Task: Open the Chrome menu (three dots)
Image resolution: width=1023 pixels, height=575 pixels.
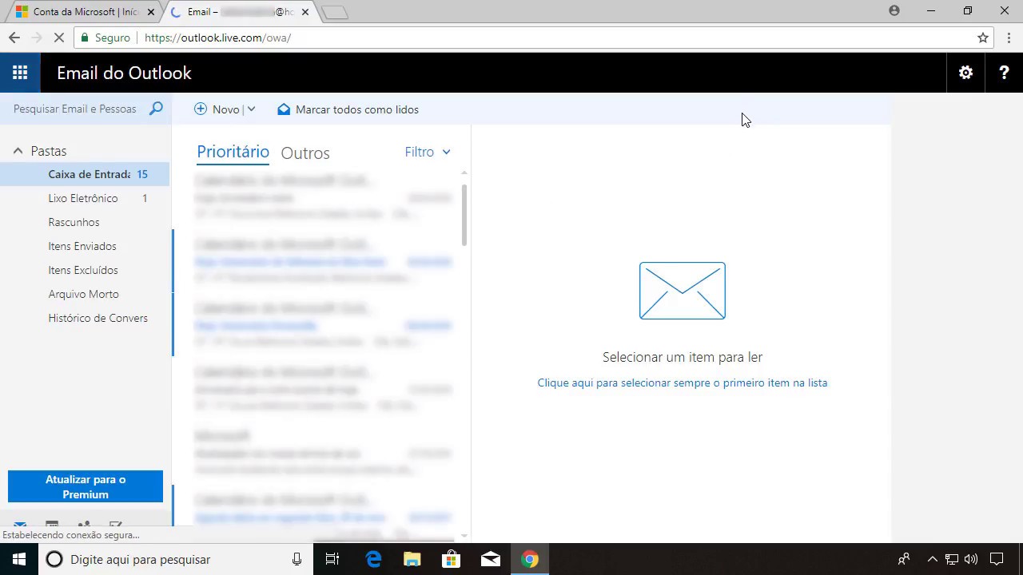Action: coord(1009,38)
